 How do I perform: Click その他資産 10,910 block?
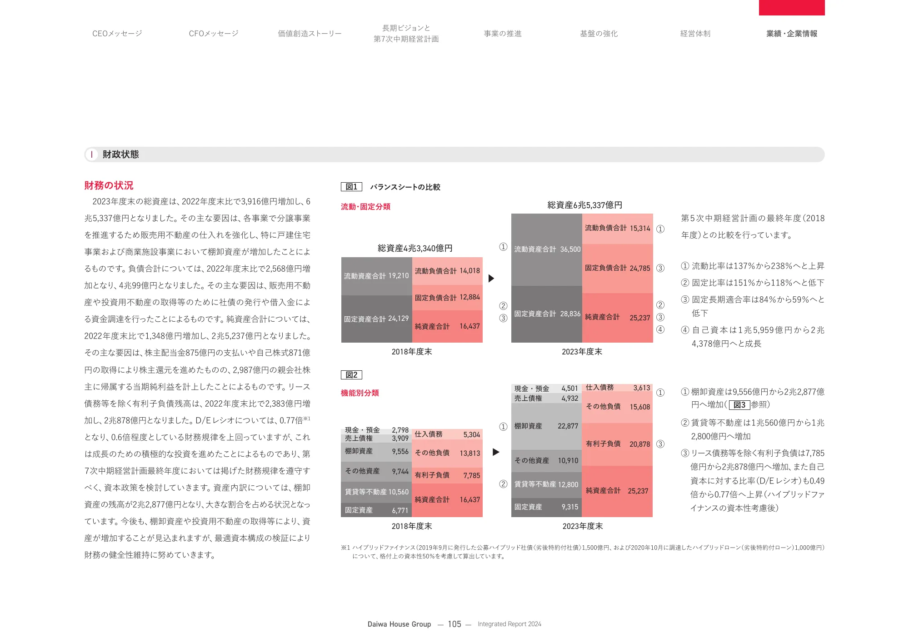[546, 461]
